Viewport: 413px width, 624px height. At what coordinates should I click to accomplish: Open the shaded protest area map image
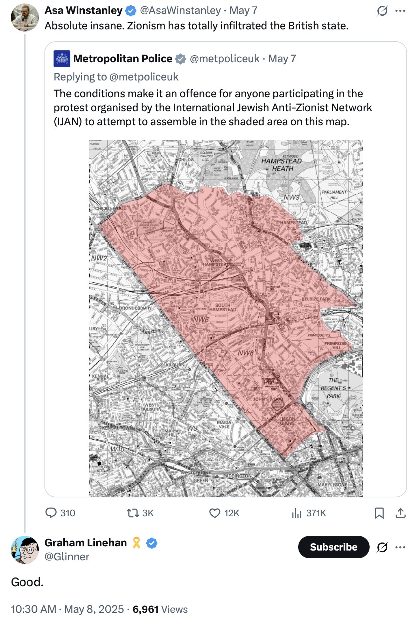(x=226, y=318)
